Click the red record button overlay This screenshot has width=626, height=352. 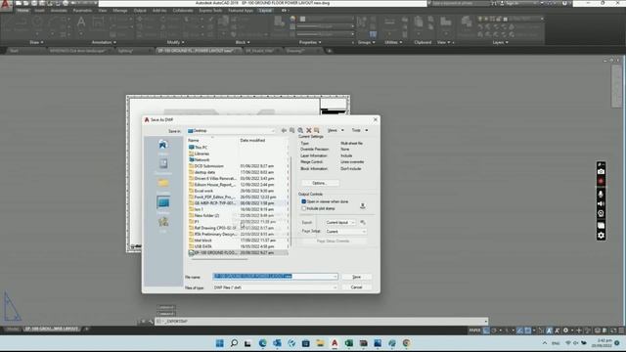click(x=601, y=181)
